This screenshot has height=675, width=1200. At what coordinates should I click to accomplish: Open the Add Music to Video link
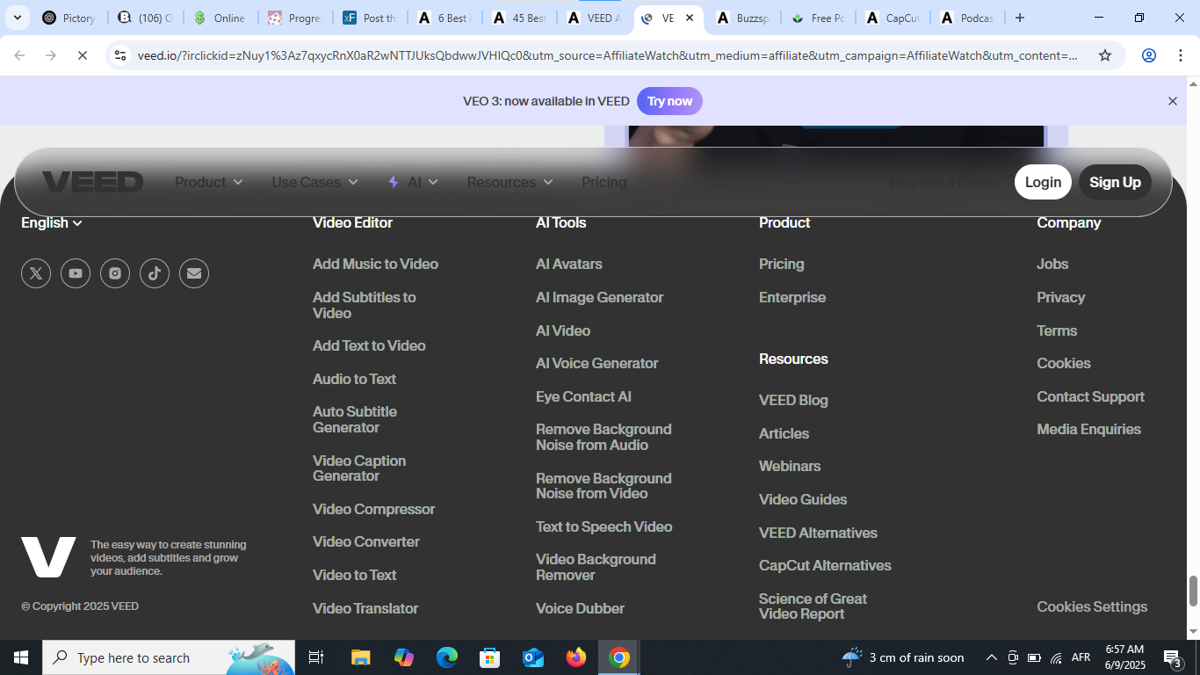click(375, 265)
